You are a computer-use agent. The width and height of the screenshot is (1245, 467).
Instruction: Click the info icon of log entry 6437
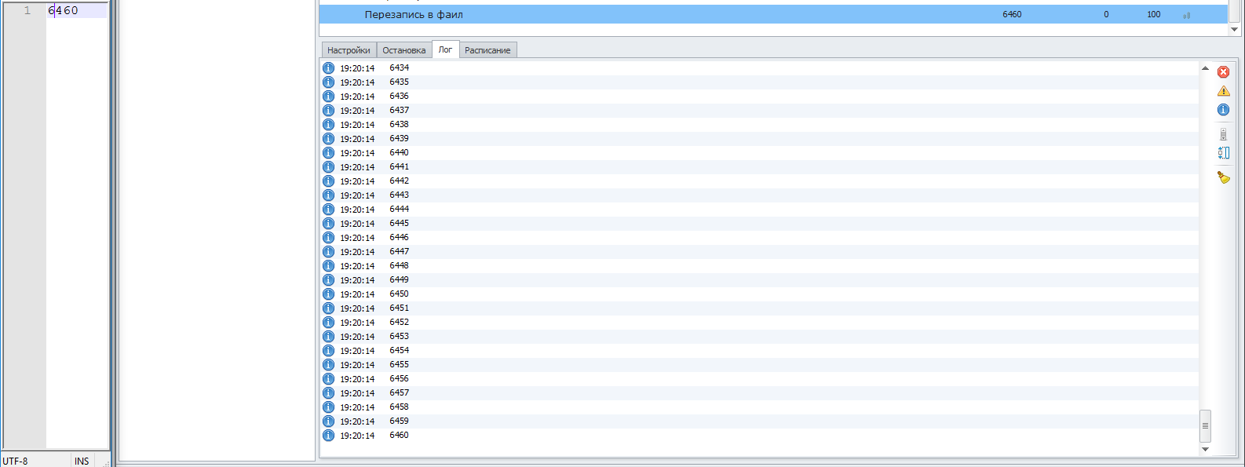click(329, 111)
